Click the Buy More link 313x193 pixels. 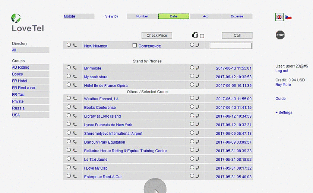click(283, 85)
